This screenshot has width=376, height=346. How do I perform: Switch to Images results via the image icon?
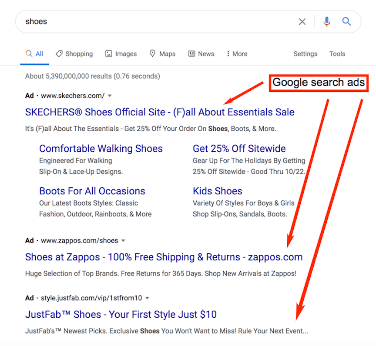tap(108, 53)
